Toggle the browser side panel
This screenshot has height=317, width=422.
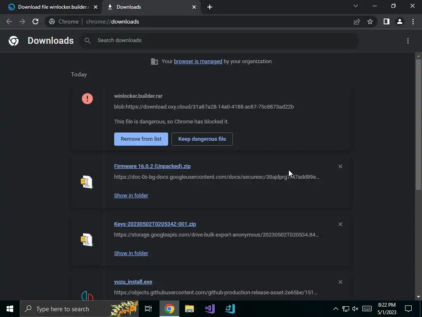click(x=387, y=21)
